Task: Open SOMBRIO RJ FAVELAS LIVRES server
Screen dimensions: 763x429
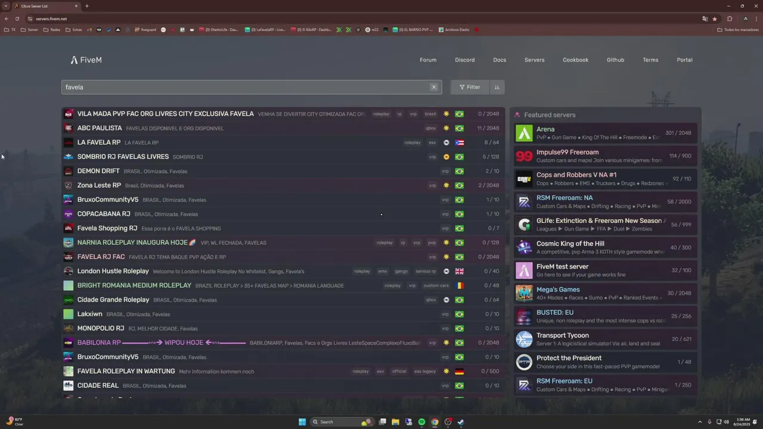Action: [x=283, y=157]
